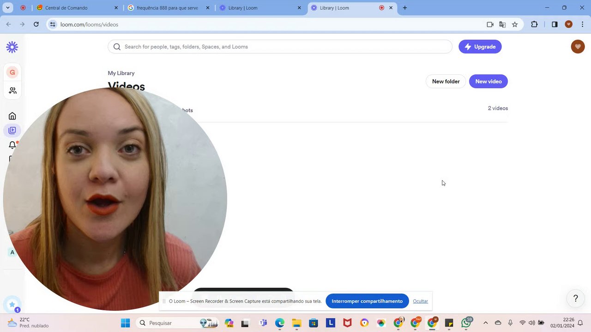Toggle the Chrome side panel
This screenshot has height=332, width=591.
click(555, 24)
